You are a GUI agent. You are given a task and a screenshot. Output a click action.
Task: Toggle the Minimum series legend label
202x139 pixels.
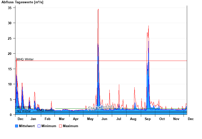point(49,126)
